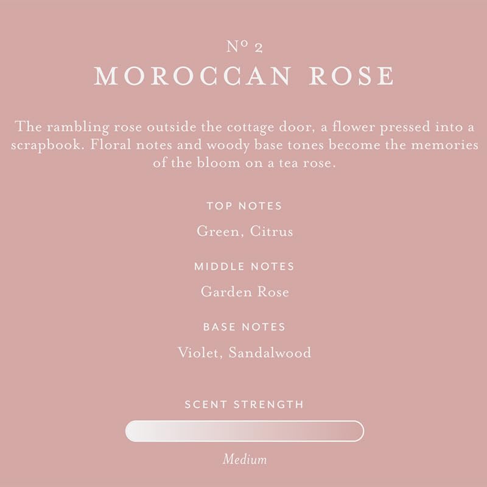Click the "Medium" strength label
Viewport: 487px width, 487px height.
244,459
